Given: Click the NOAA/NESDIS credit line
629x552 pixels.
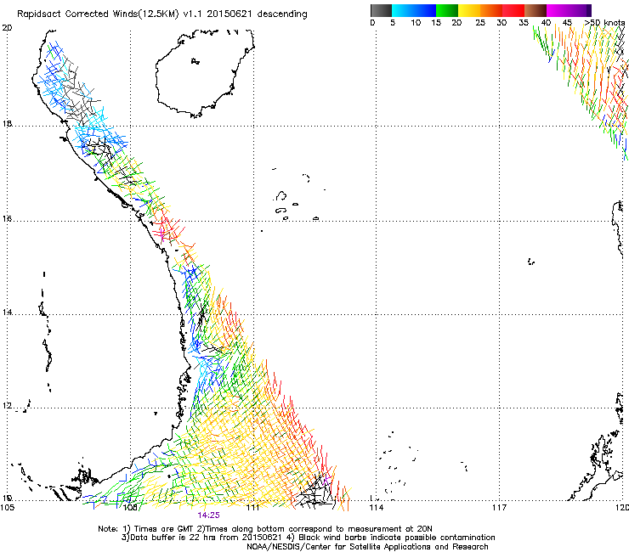Looking at the screenshot, I should click(367, 547).
